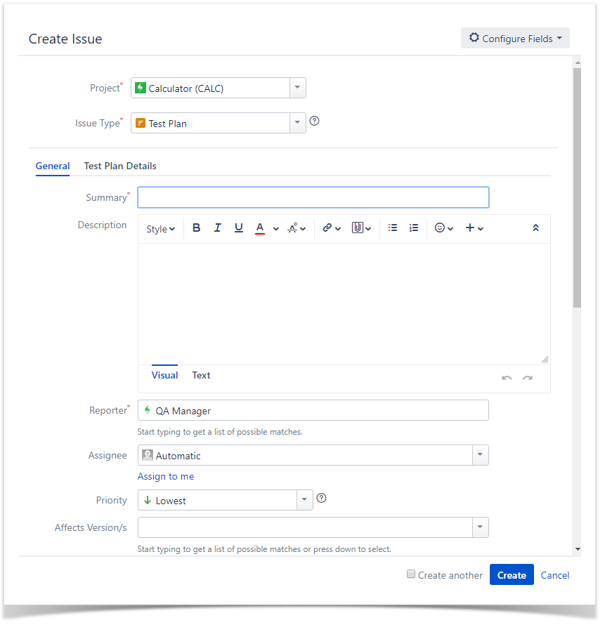Apply bold formatting in description toolbar
Screen dimensions: 605x625
pyautogui.click(x=196, y=228)
